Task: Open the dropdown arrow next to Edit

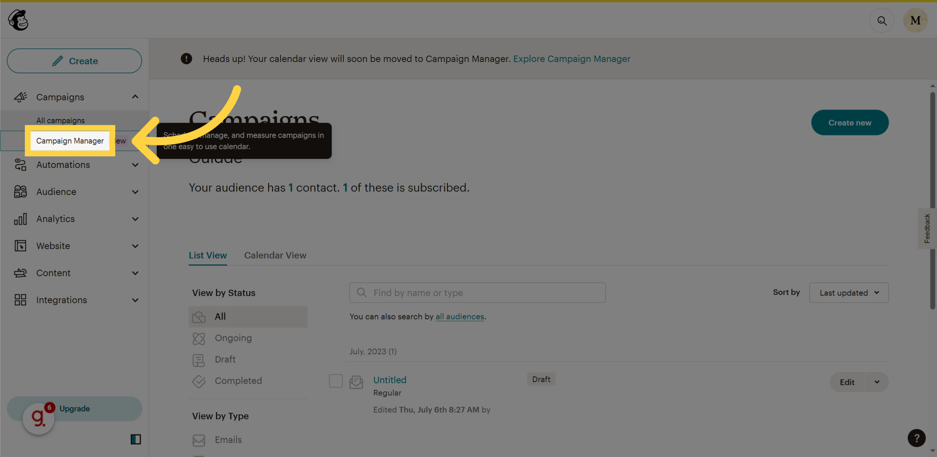Action: [876, 382]
